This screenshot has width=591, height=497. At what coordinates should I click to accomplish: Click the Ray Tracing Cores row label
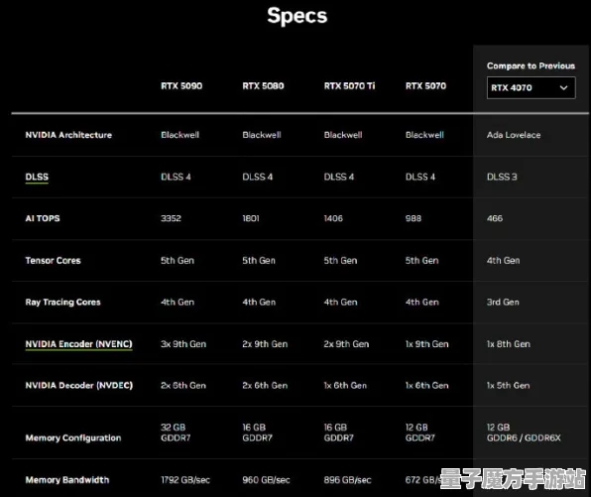point(62,302)
